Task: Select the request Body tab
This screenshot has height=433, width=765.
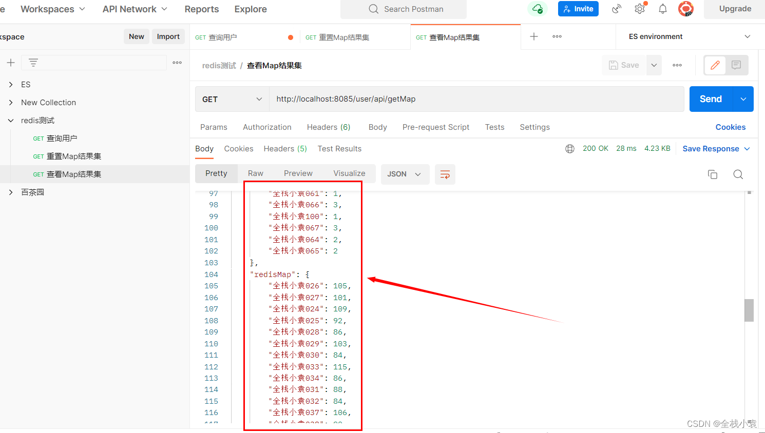Action: tap(378, 127)
